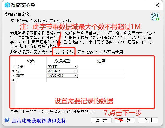Select row header number 4
Image resolution: width=165 pixels, height=128 pixels.
13,80
